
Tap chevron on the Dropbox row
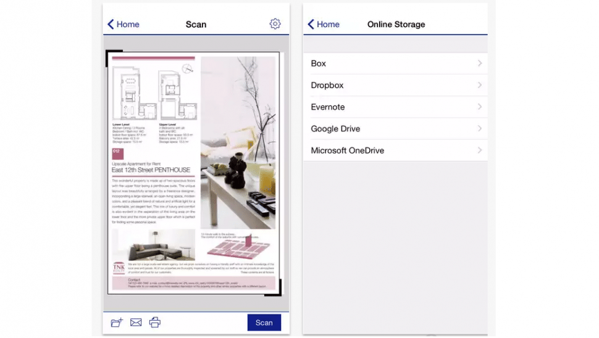(480, 85)
